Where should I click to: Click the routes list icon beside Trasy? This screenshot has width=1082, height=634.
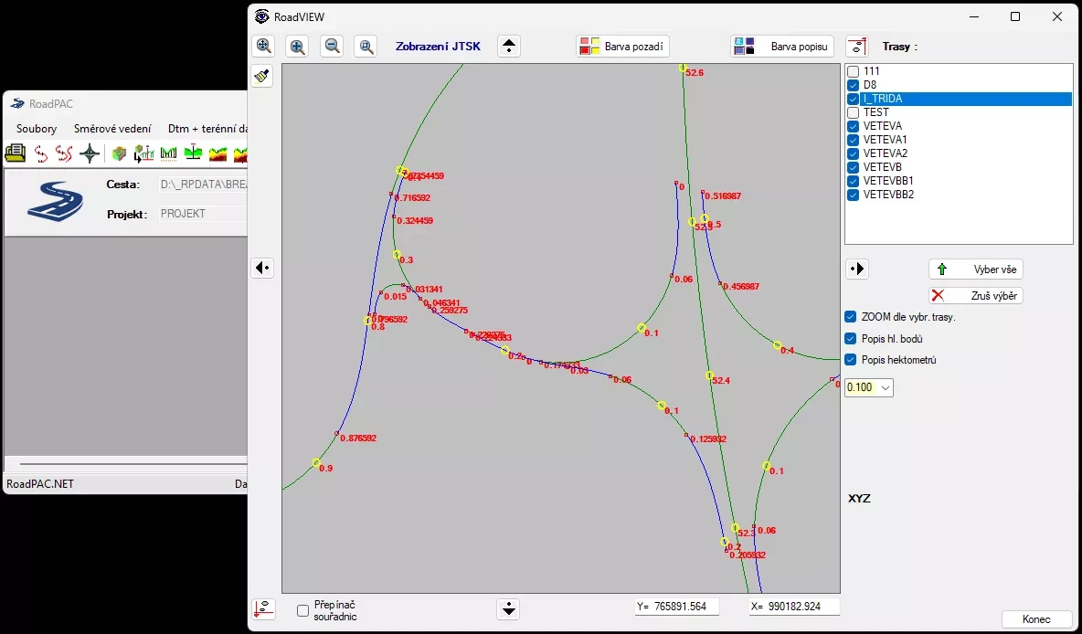point(856,47)
